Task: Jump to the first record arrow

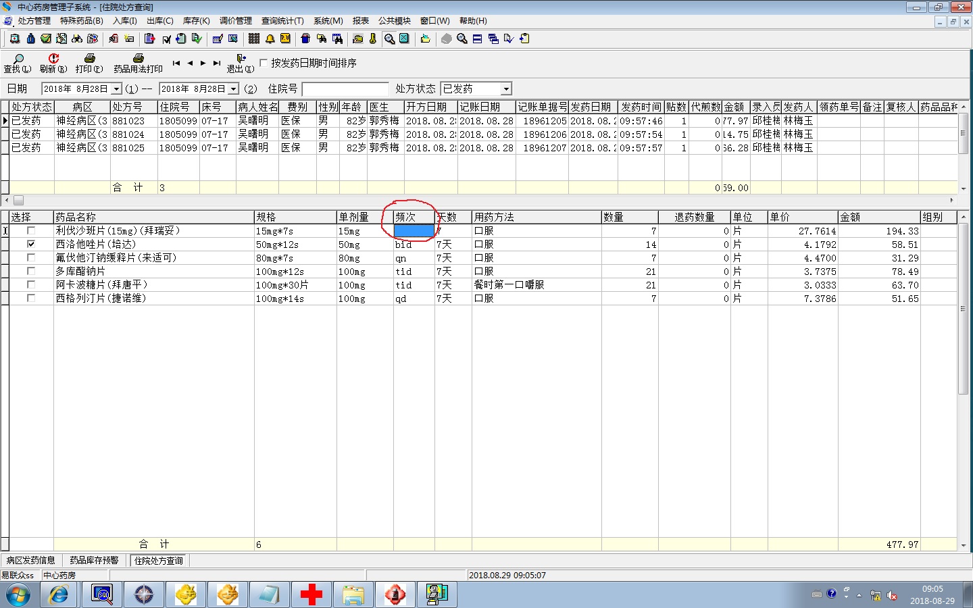Action: tap(176, 63)
